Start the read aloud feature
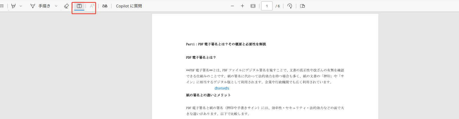Viewport: 459px width, 119px height. tap(92, 6)
